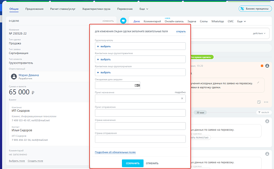Click the note icon beside three dots
Viewport: 274px width, 169px height.
coord(259,102)
